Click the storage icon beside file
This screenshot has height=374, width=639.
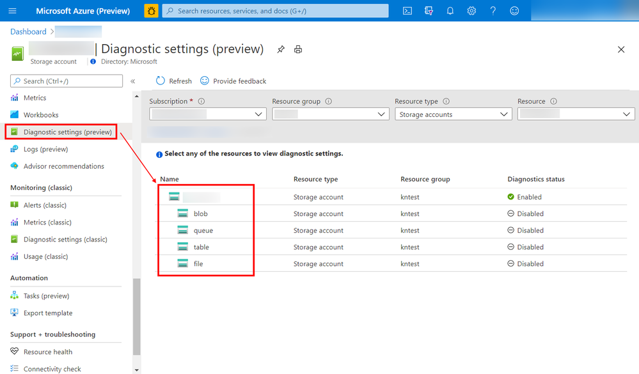tap(182, 263)
